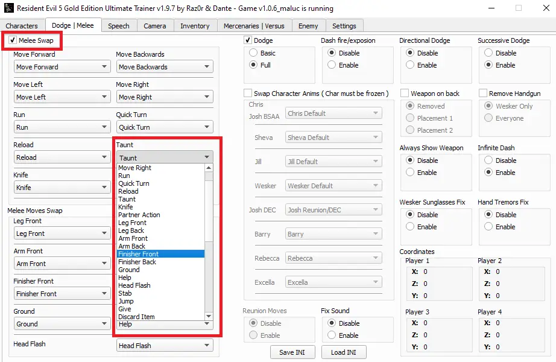The height and width of the screenshot is (362, 556).
Task: Click Taunt list scrollbar down arrow
Action: pyautogui.click(x=209, y=316)
